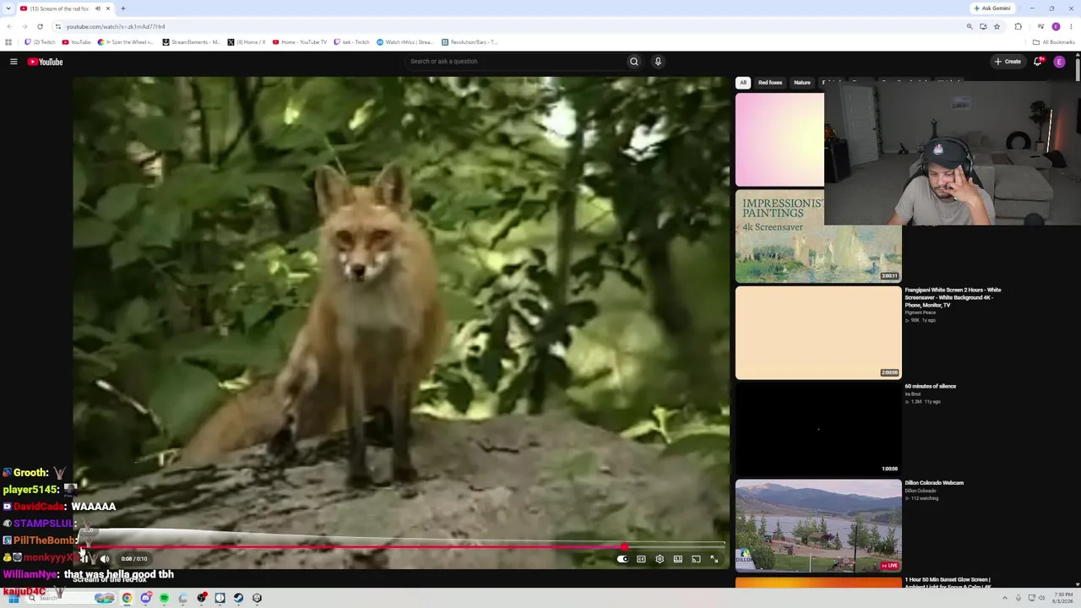
Task: Open the Windows Start menu
Action: tap(14, 598)
